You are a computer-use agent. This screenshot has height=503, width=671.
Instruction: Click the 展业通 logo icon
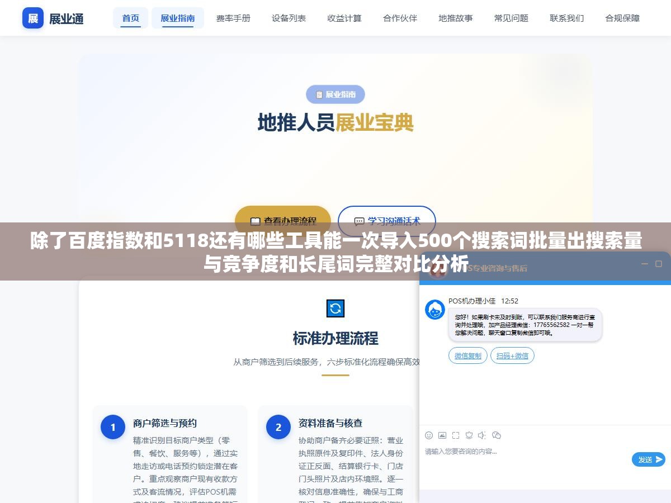tap(33, 18)
